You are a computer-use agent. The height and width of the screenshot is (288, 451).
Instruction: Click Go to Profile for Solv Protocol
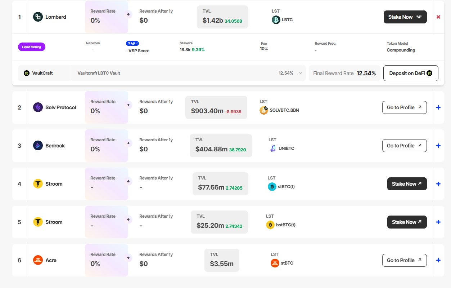coord(404,107)
